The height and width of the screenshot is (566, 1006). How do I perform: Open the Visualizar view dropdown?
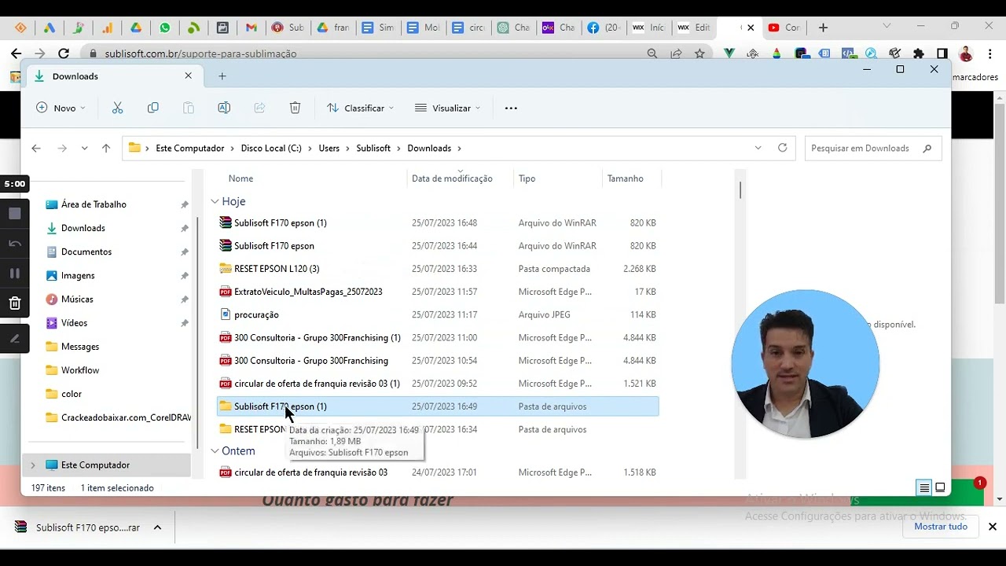[447, 108]
